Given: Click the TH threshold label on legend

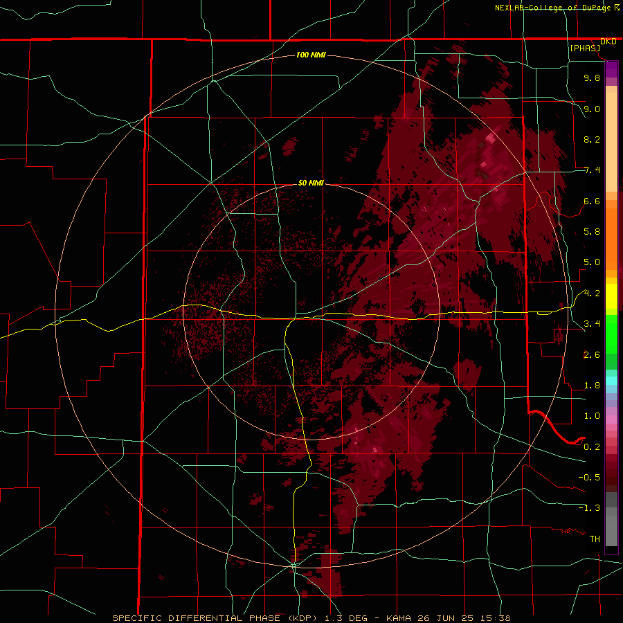Looking at the screenshot, I should click(x=595, y=539).
